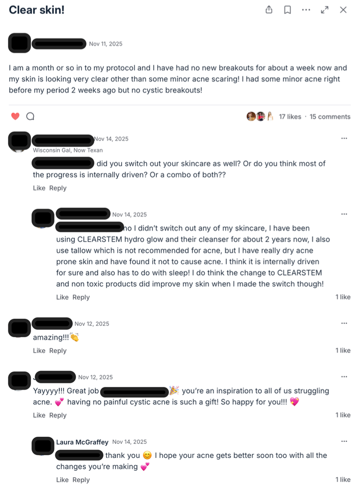Click the comment bubble icon

click(30, 116)
